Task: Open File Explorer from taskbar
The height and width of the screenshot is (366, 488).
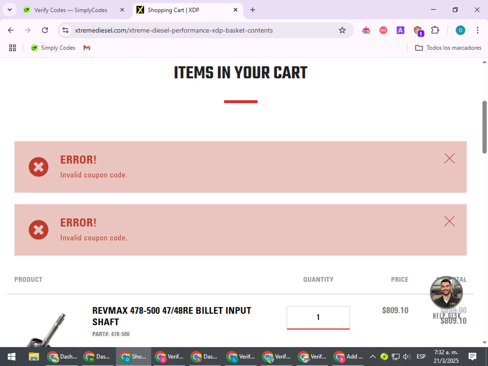Action: tap(34, 357)
